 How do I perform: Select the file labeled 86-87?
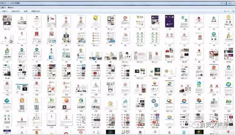point(184,55)
